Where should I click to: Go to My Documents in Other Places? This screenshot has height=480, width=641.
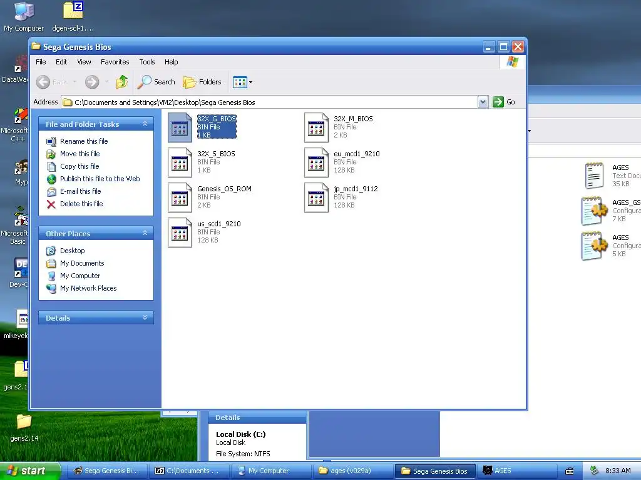(x=75, y=263)
